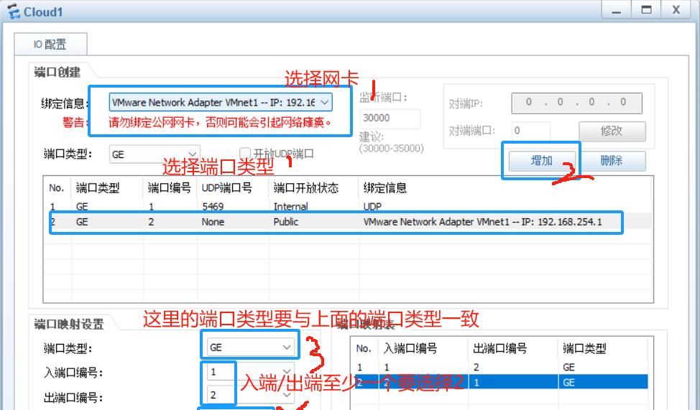700x410 pixels.
Task: Click the 入端口编号 column header in mapping table
Action: [410, 348]
